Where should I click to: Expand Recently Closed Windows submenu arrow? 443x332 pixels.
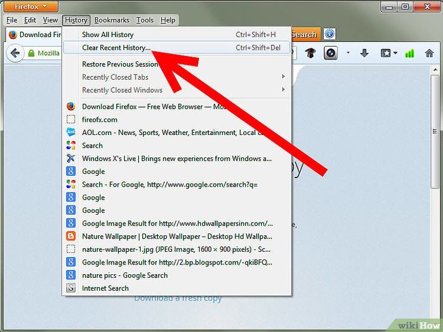(x=283, y=89)
